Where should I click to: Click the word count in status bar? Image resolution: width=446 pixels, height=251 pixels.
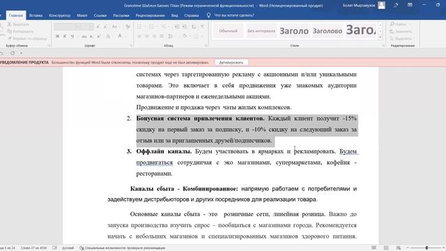pos(33,248)
